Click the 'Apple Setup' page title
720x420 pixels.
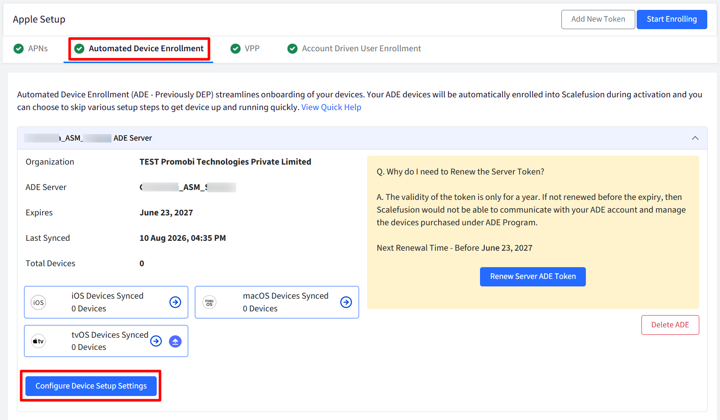(39, 19)
